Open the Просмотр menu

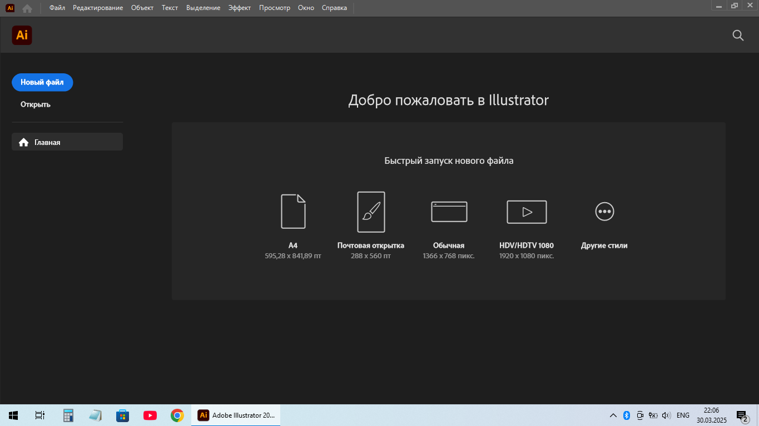[x=275, y=8]
